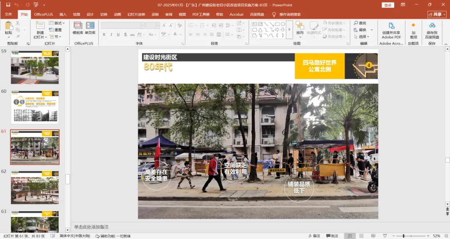Toggle Italic formatting

pos(111,35)
